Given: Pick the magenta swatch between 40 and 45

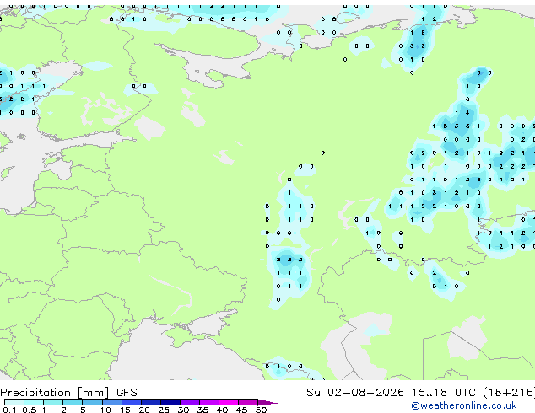Looking at the screenshot, I should [x=229, y=402].
